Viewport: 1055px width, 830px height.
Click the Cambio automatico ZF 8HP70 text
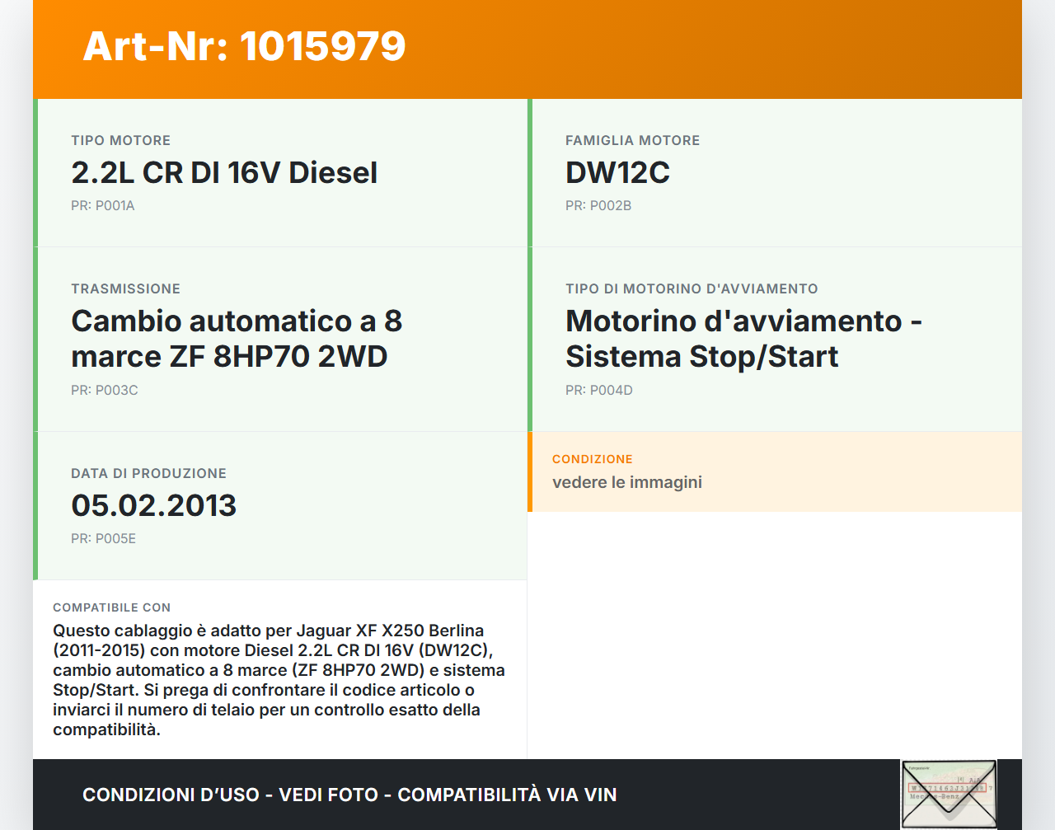coord(237,339)
